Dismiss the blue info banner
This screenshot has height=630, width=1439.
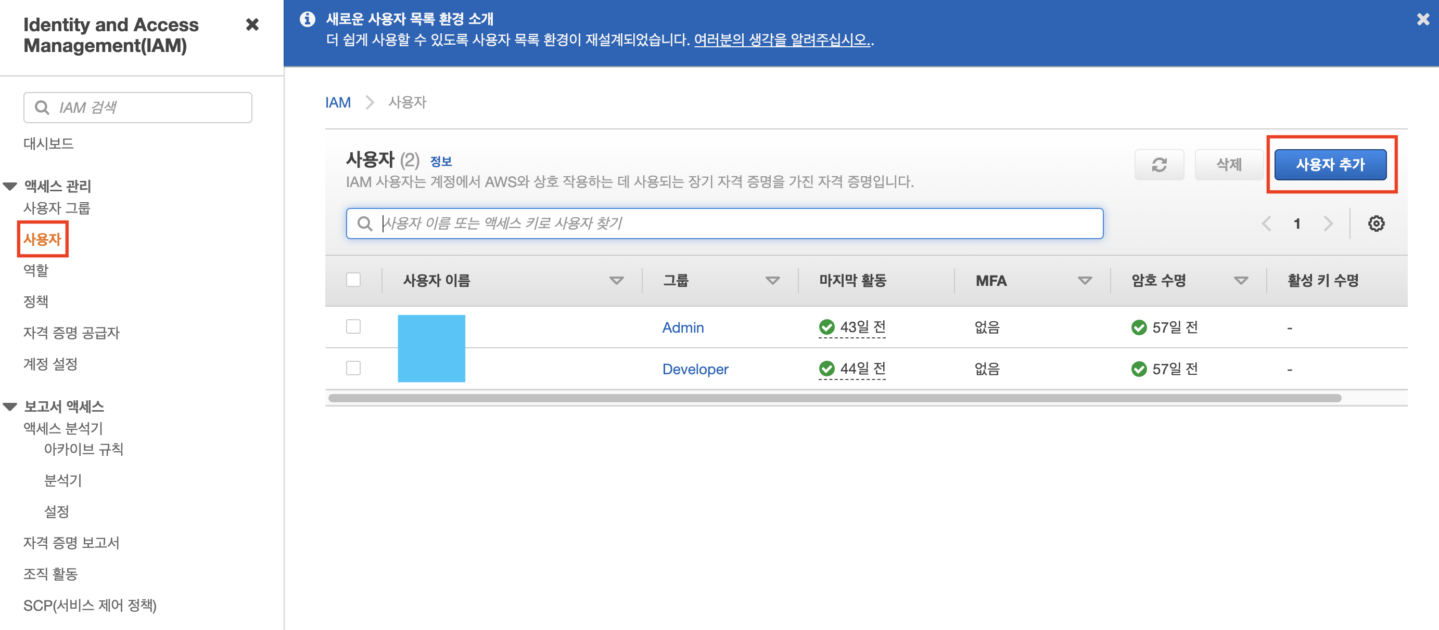click(x=1422, y=20)
